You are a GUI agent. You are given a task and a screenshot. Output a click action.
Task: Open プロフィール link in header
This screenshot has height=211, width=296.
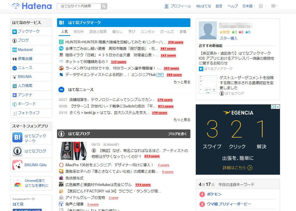click(181, 6)
